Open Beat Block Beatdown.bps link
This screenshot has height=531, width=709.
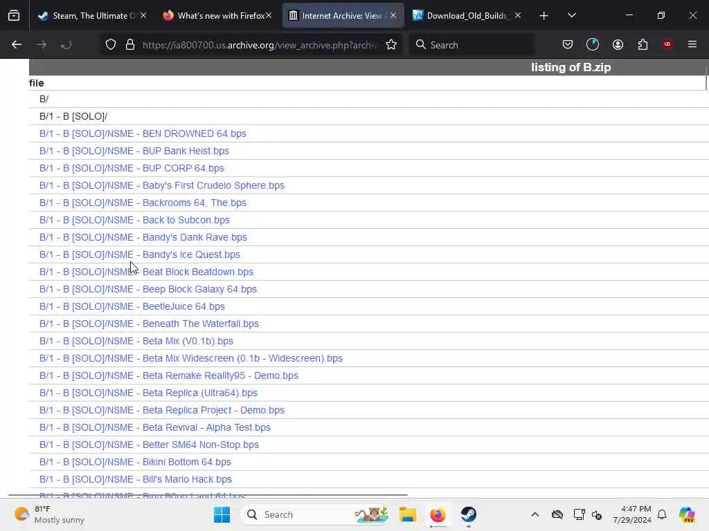click(x=147, y=272)
